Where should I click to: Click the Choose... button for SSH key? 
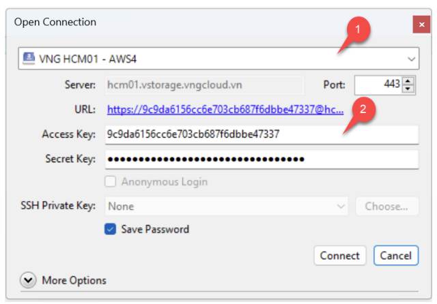(x=386, y=206)
